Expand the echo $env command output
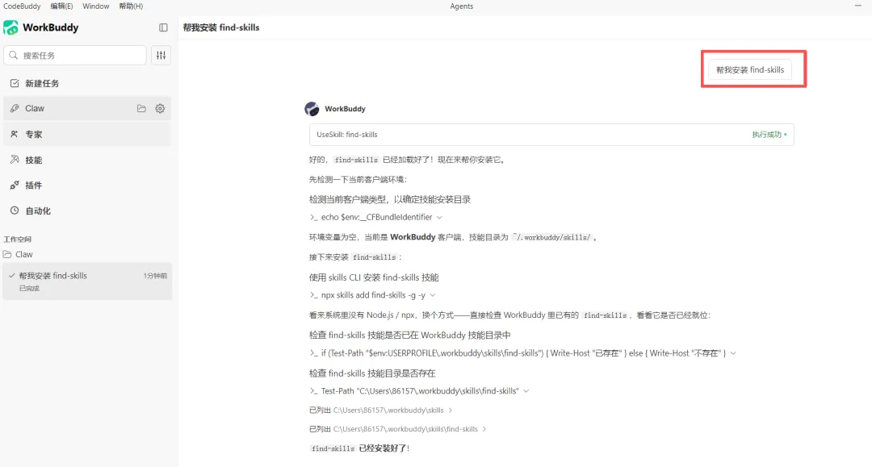The height and width of the screenshot is (467, 872). click(439, 217)
